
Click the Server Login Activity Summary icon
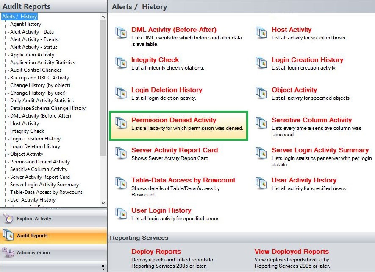coord(261,153)
